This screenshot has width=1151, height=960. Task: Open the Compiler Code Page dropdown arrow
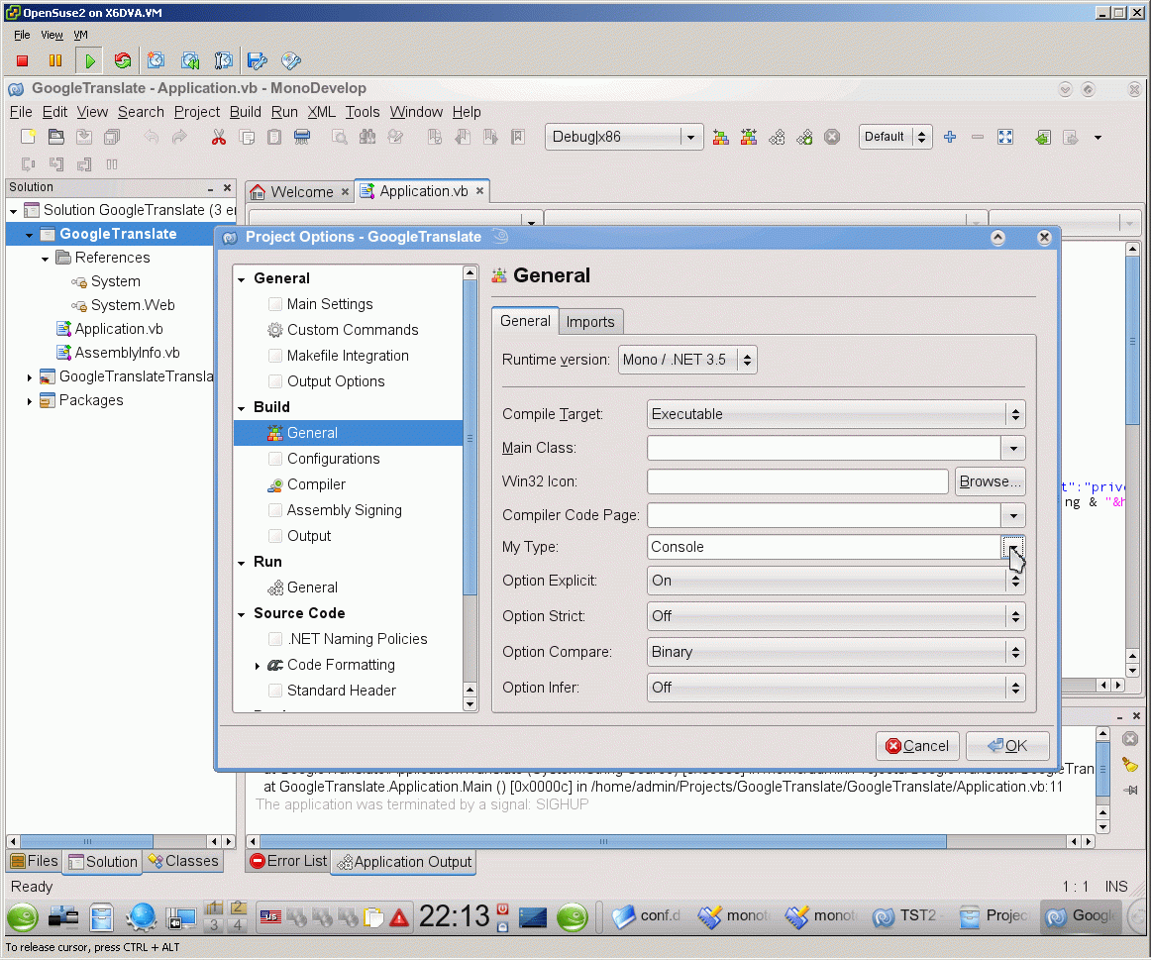1013,515
